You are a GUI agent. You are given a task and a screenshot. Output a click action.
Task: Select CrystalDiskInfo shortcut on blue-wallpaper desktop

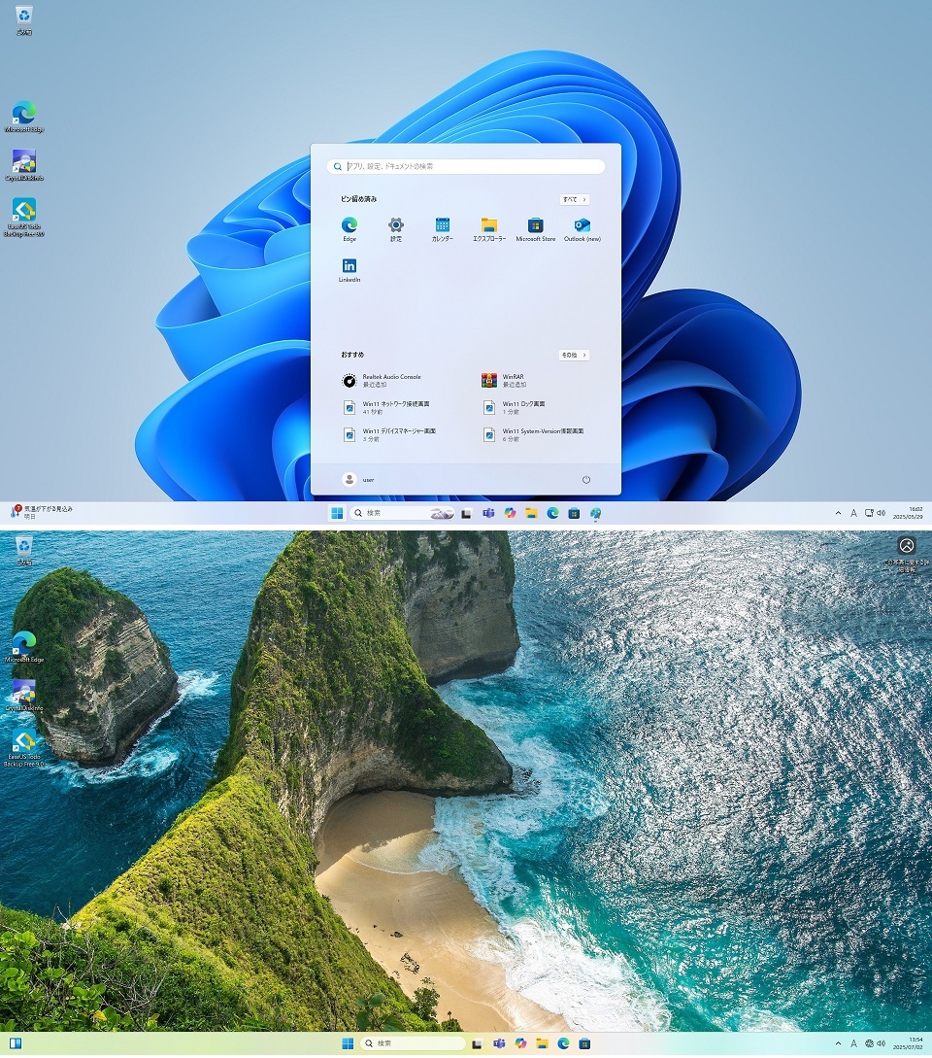24,165
